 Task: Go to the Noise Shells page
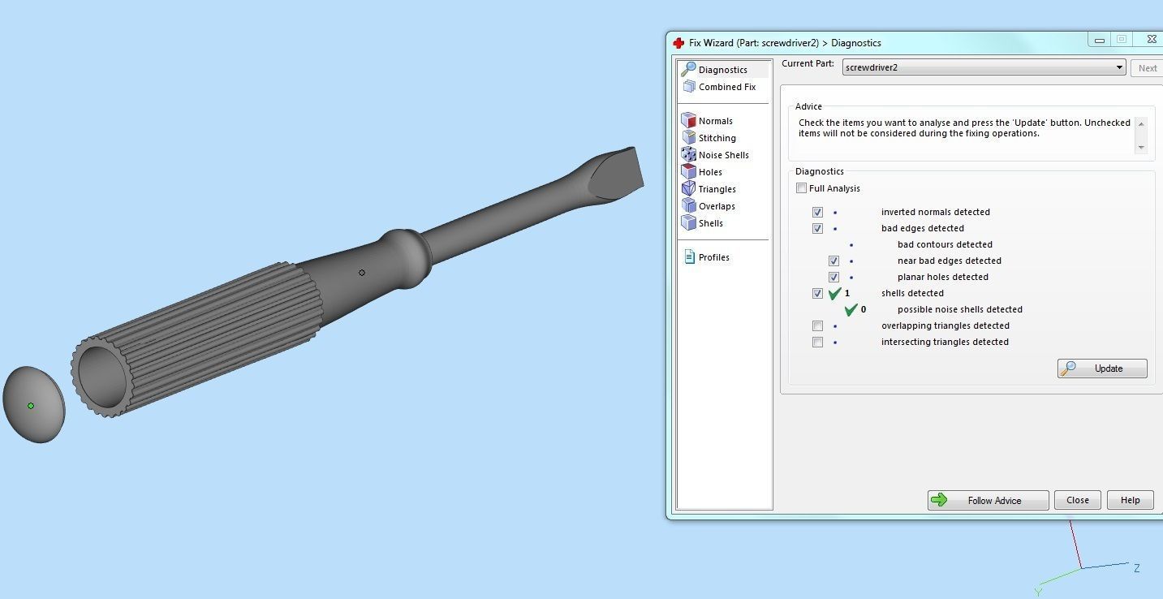pyautogui.click(x=724, y=155)
